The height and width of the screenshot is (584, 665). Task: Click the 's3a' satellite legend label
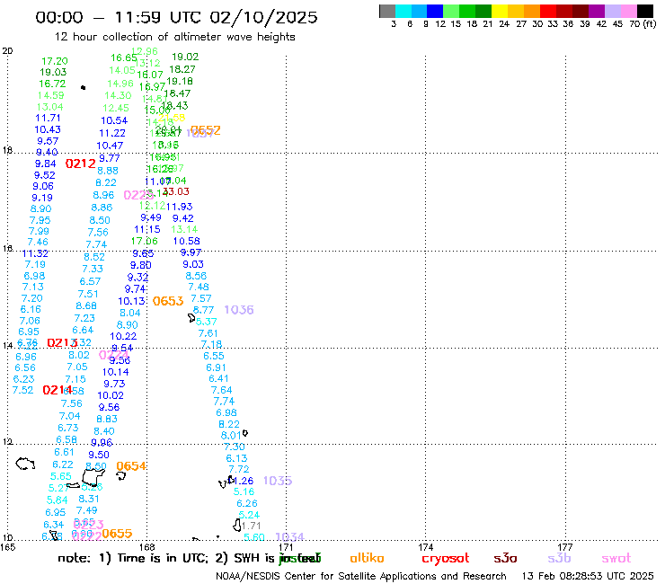pyautogui.click(x=505, y=558)
